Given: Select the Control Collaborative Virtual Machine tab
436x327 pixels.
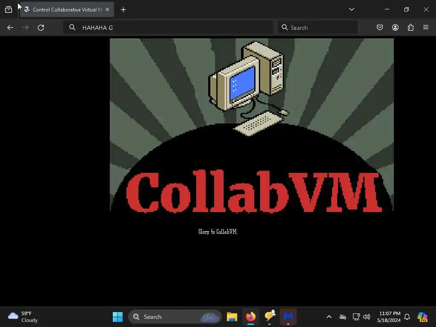Looking at the screenshot, I should (x=67, y=10).
